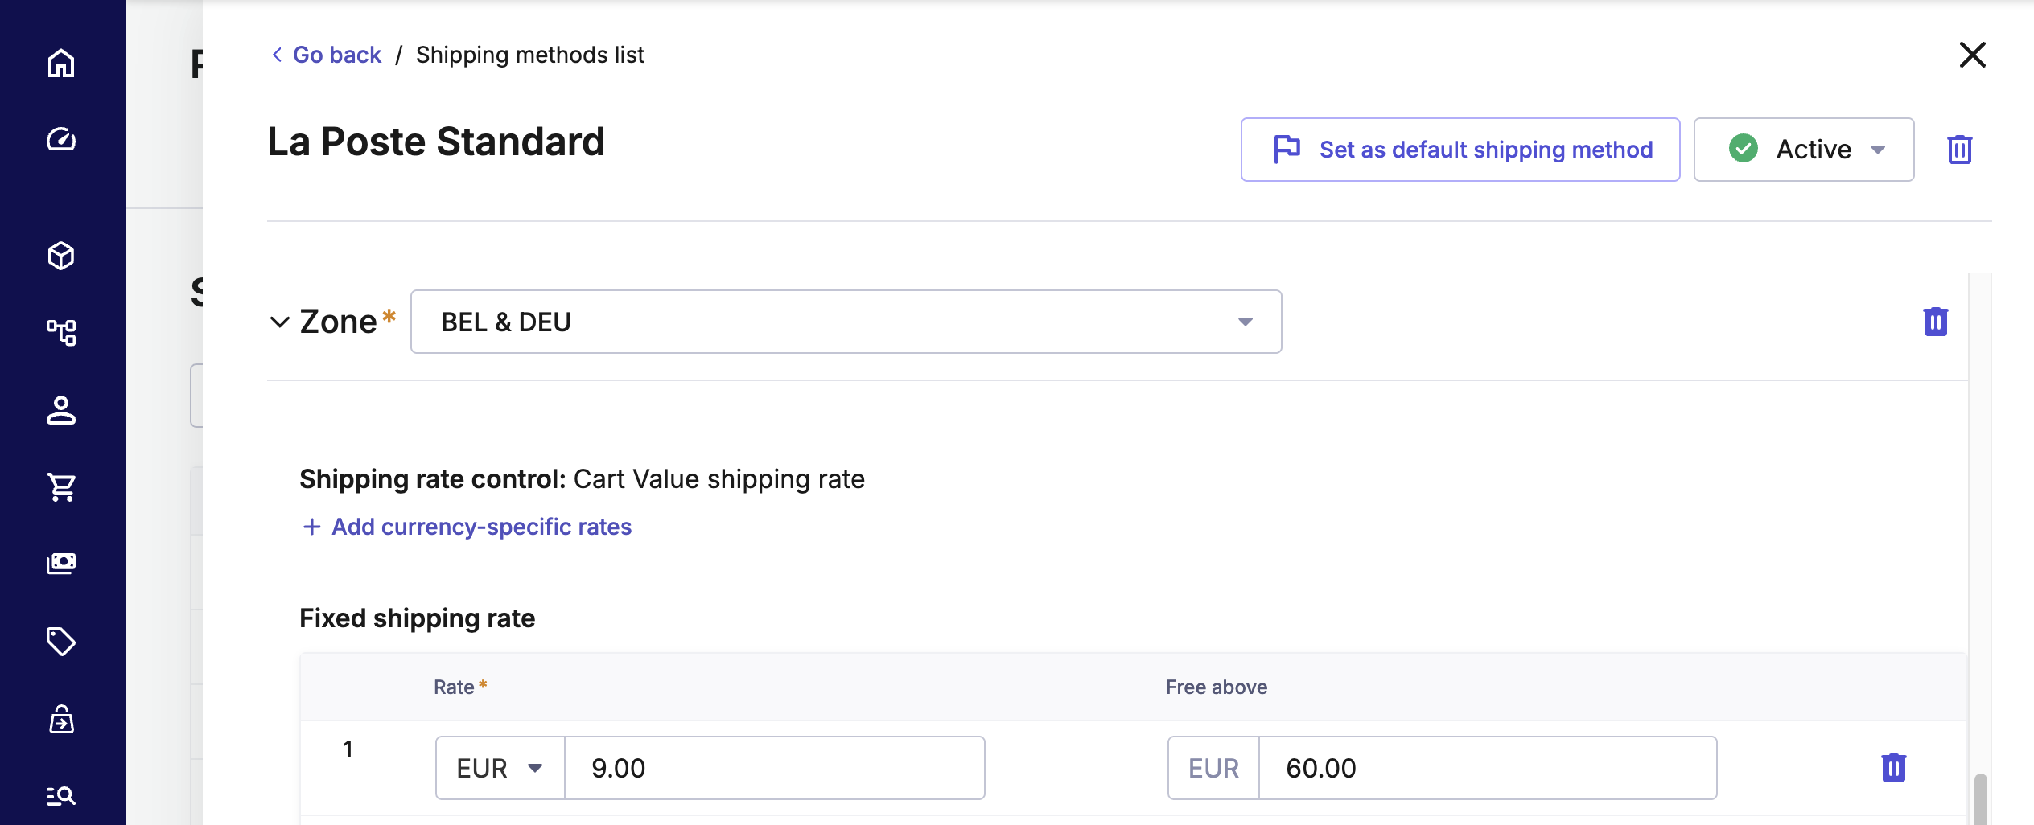
Task: Open the Home icon in sidebar
Action: [61, 64]
